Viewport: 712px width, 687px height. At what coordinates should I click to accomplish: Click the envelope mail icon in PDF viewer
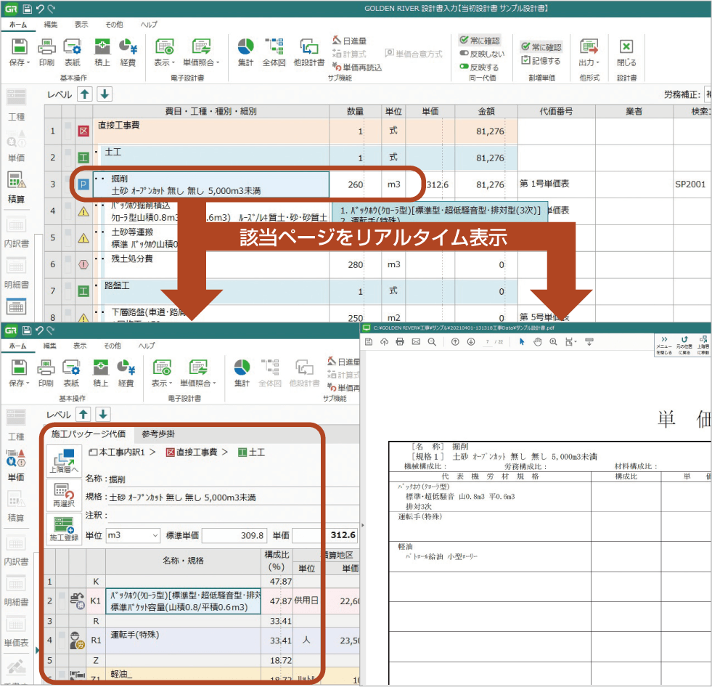tap(416, 341)
